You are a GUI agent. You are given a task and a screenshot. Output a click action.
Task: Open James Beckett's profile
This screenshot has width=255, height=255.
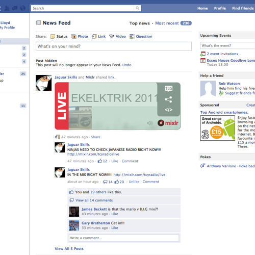coord(94,209)
